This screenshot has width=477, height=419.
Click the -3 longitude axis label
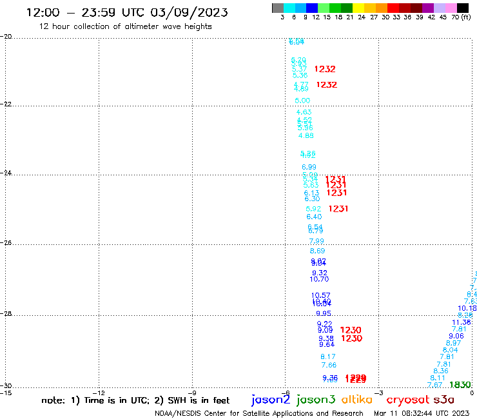pyautogui.click(x=378, y=393)
